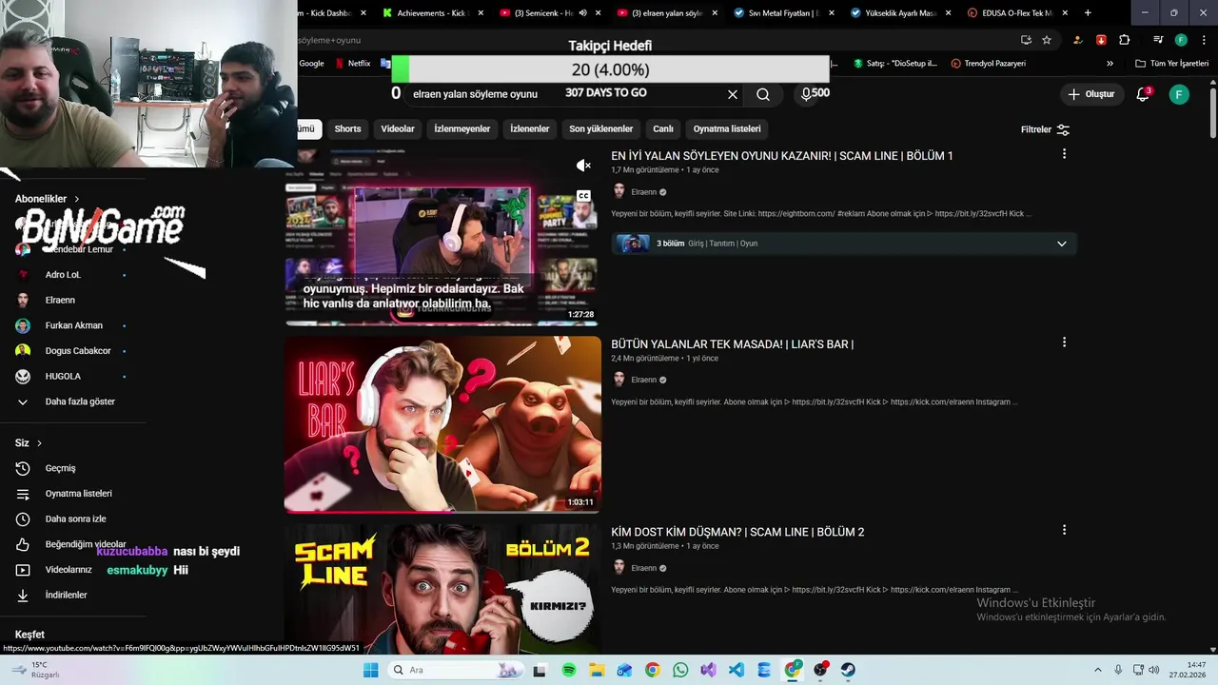The height and width of the screenshot is (685, 1218).
Task: Expand the 3 bölüm chapters list
Action: point(1062,244)
